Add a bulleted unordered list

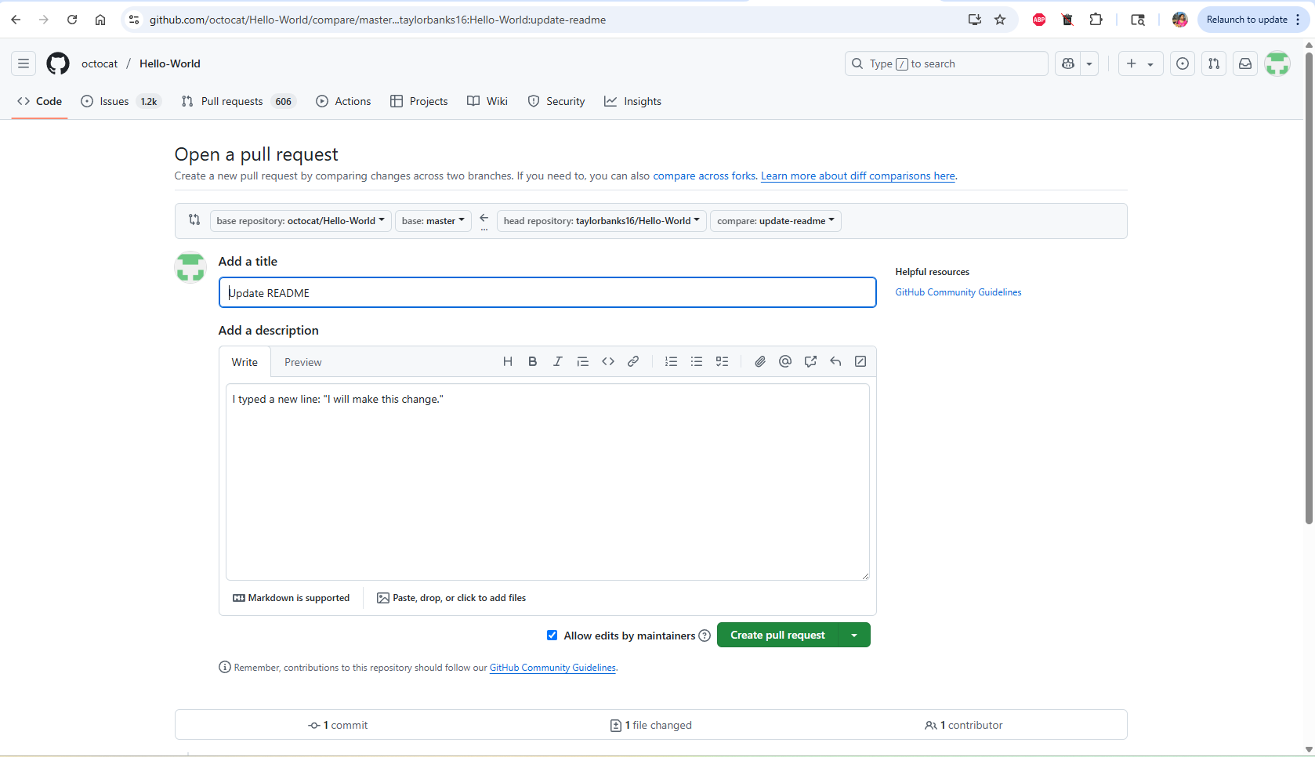(697, 361)
